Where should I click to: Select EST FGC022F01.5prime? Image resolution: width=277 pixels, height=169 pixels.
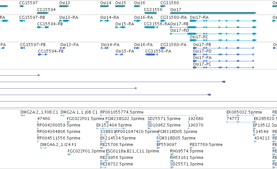[x=86, y=119]
